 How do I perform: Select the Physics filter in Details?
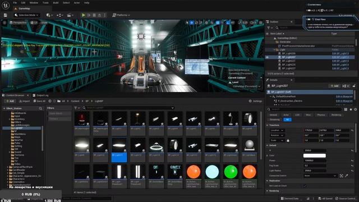(x=321, y=114)
